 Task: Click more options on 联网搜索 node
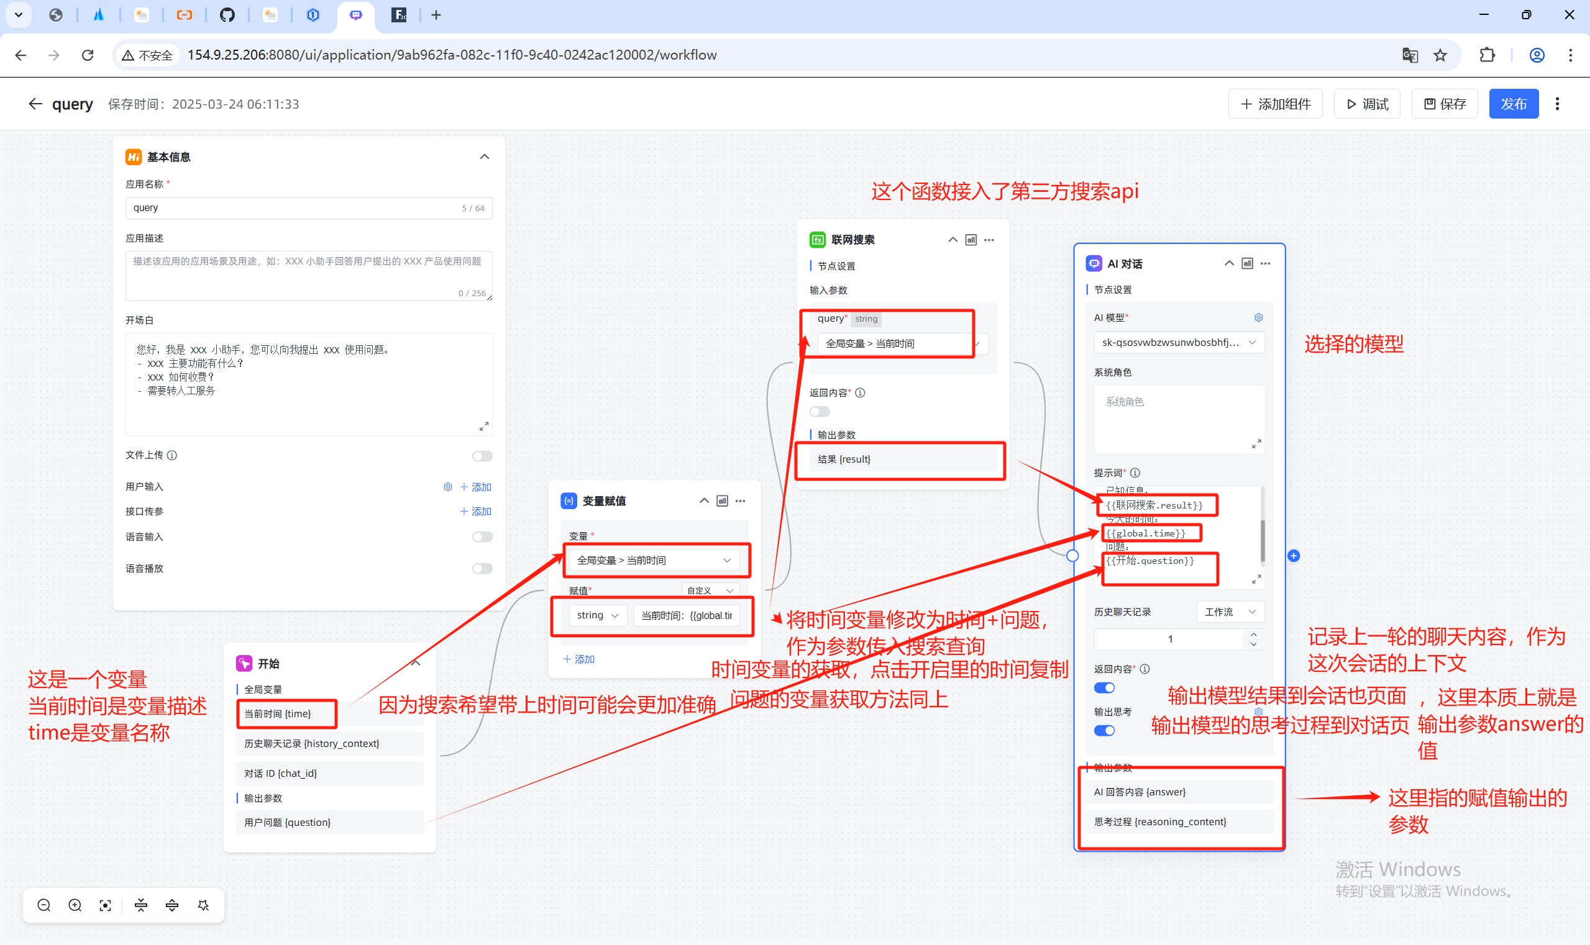[x=989, y=240]
